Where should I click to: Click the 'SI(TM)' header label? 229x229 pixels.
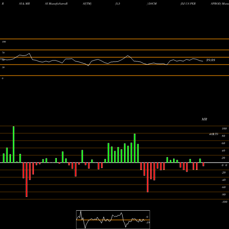[x=87, y=4]
